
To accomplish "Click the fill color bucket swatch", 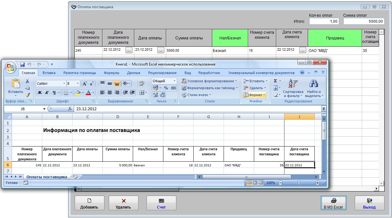I will (78, 93).
